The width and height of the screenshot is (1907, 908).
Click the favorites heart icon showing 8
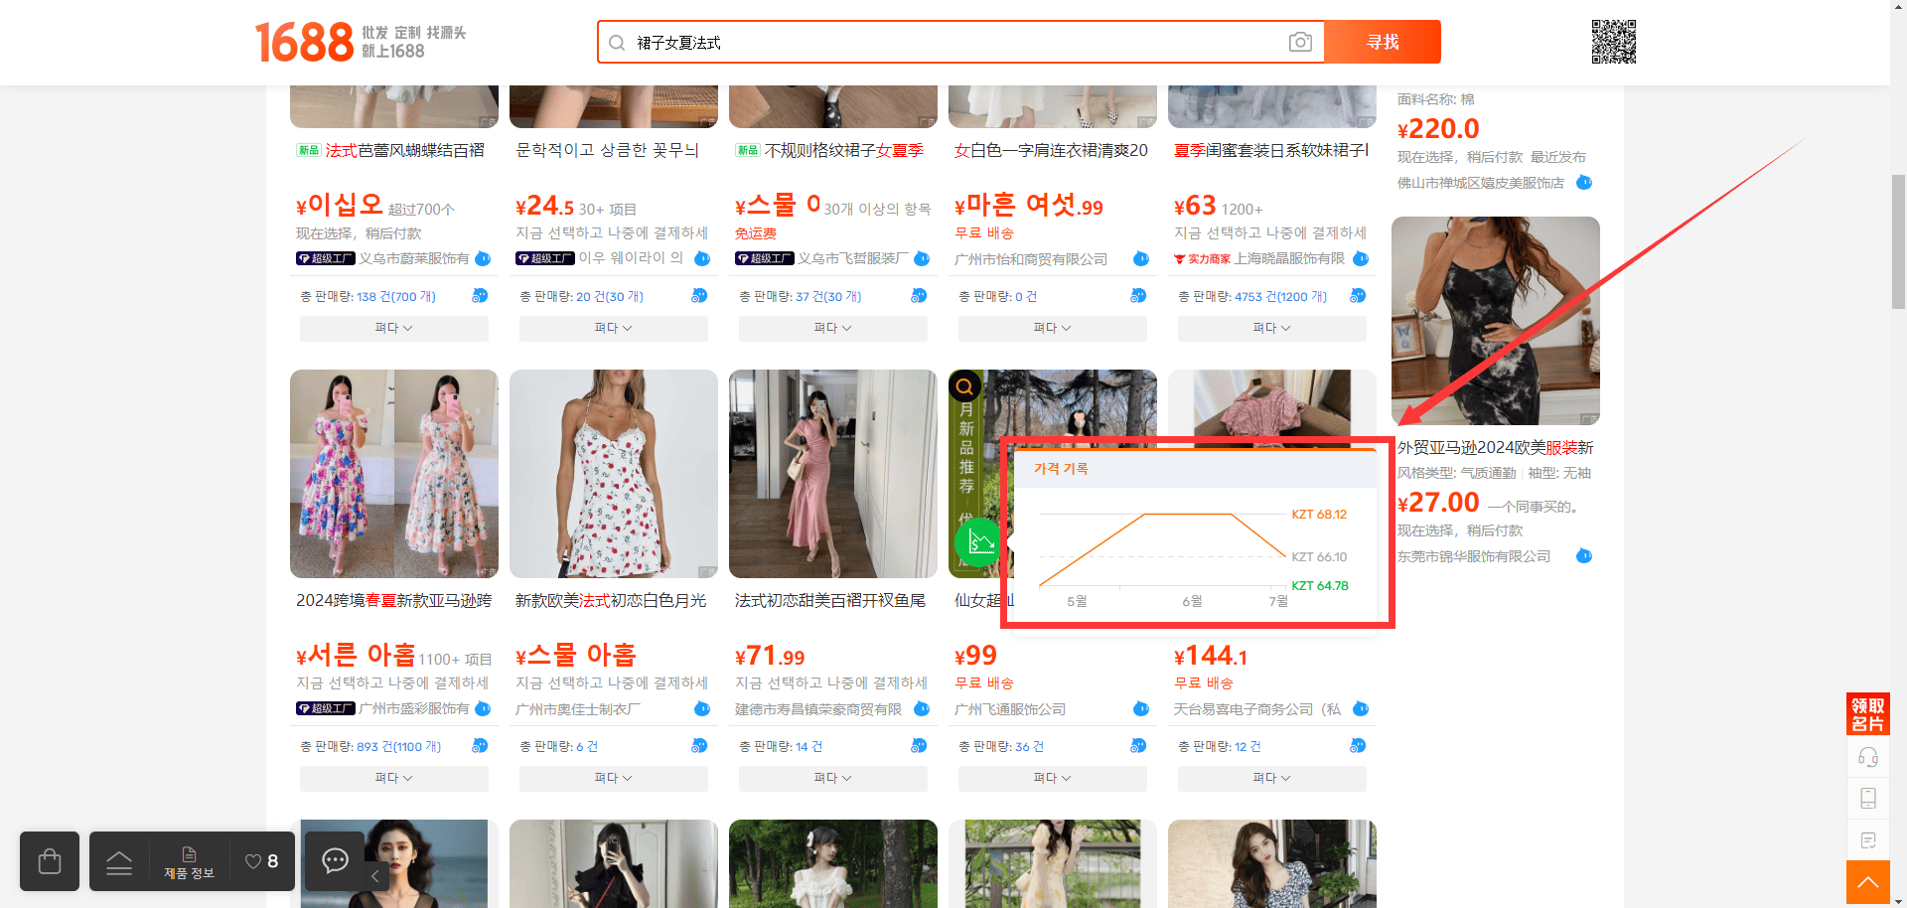pyautogui.click(x=262, y=861)
